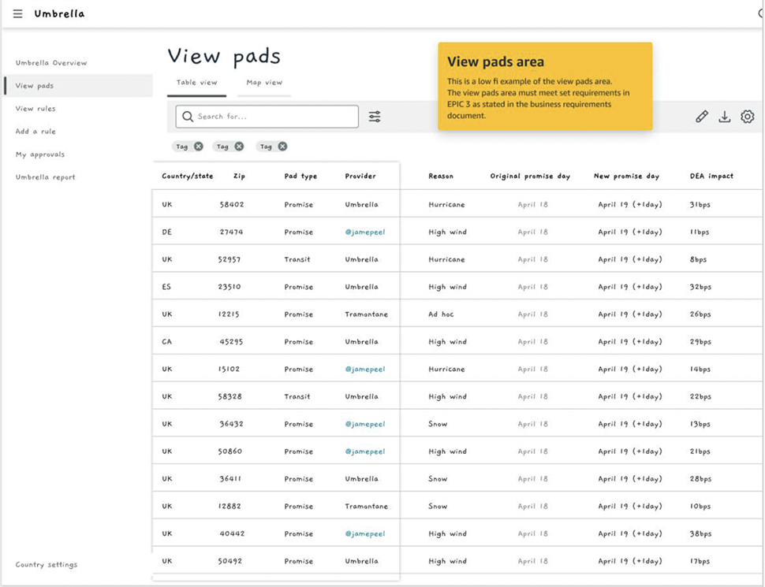The width and height of the screenshot is (765, 587).
Task: Focus the Search for... input field
Action: (x=267, y=117)
